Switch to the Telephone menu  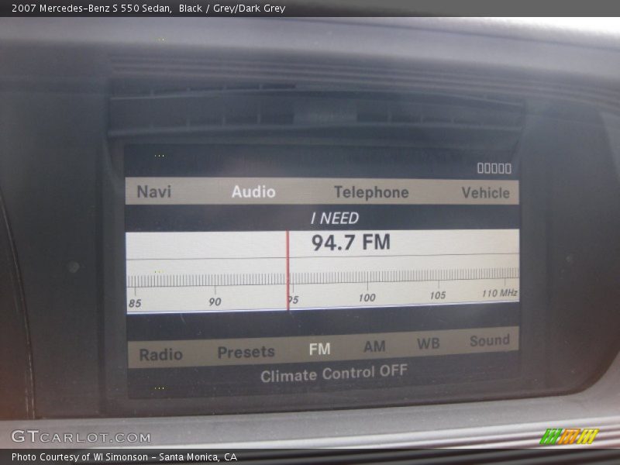point(371,192)
